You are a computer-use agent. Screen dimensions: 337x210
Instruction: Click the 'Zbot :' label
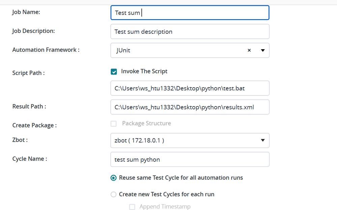point(20,140)
